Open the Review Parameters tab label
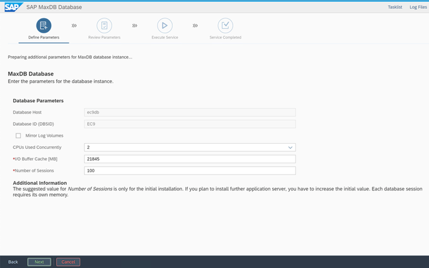The width and height of the screenshot is (429, 268). pyautogui.click(x=104, y=37)
